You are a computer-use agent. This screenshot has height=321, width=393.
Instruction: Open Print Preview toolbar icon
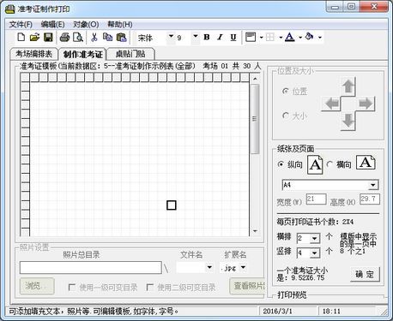(78, 37)
